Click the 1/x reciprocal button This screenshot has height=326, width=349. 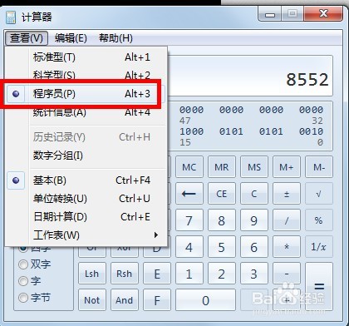(x=319, y=247)
